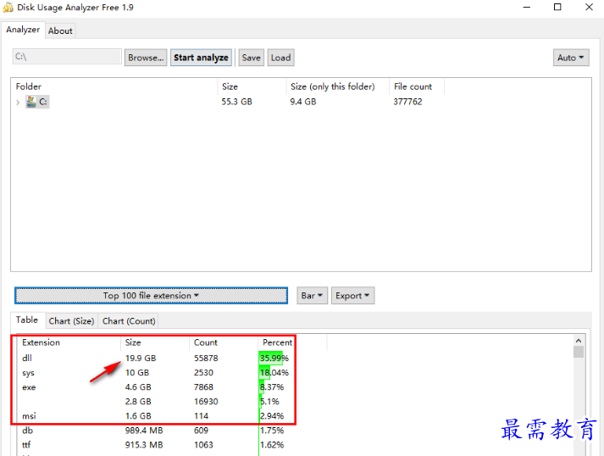
Task: Switch to the Chart (Size) tab
Action: click(x=71, y=321)
